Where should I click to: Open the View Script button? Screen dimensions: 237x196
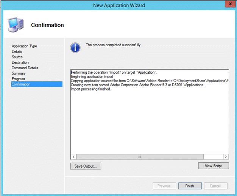pyautogui.click(x=214, y=166)
